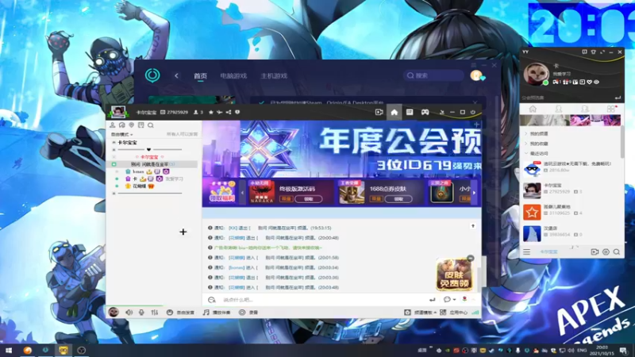The width and height of the screenshot is (635, 357).
Task: Mute the speaker in bottom control bar
Action: tap(129, 313)
